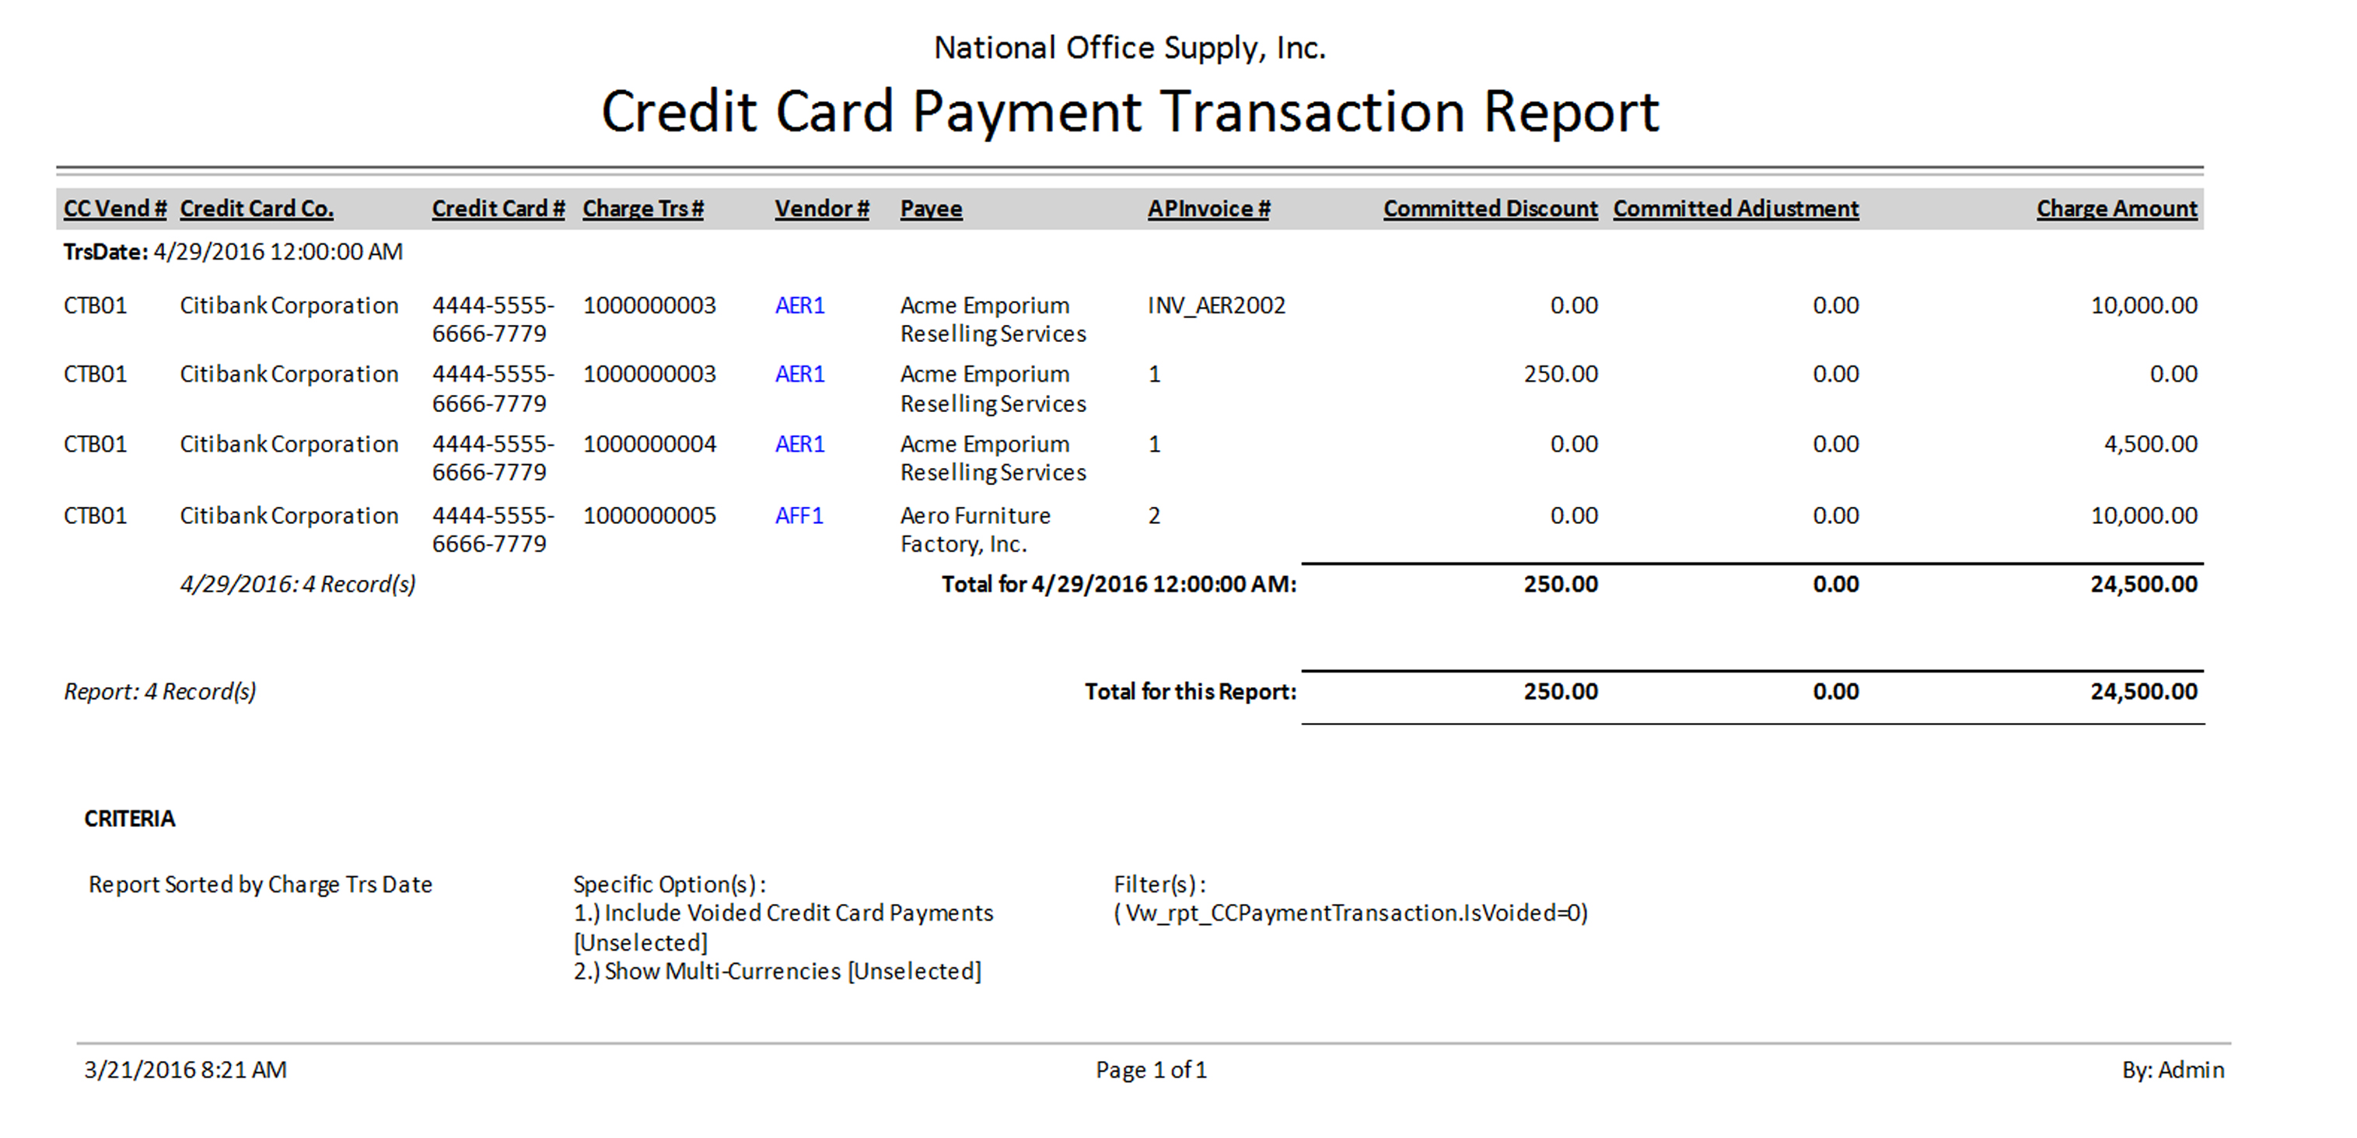Viewport: 2357px width, 1138px height.
Task: Select the Payee column header
Action: point(931,208)
